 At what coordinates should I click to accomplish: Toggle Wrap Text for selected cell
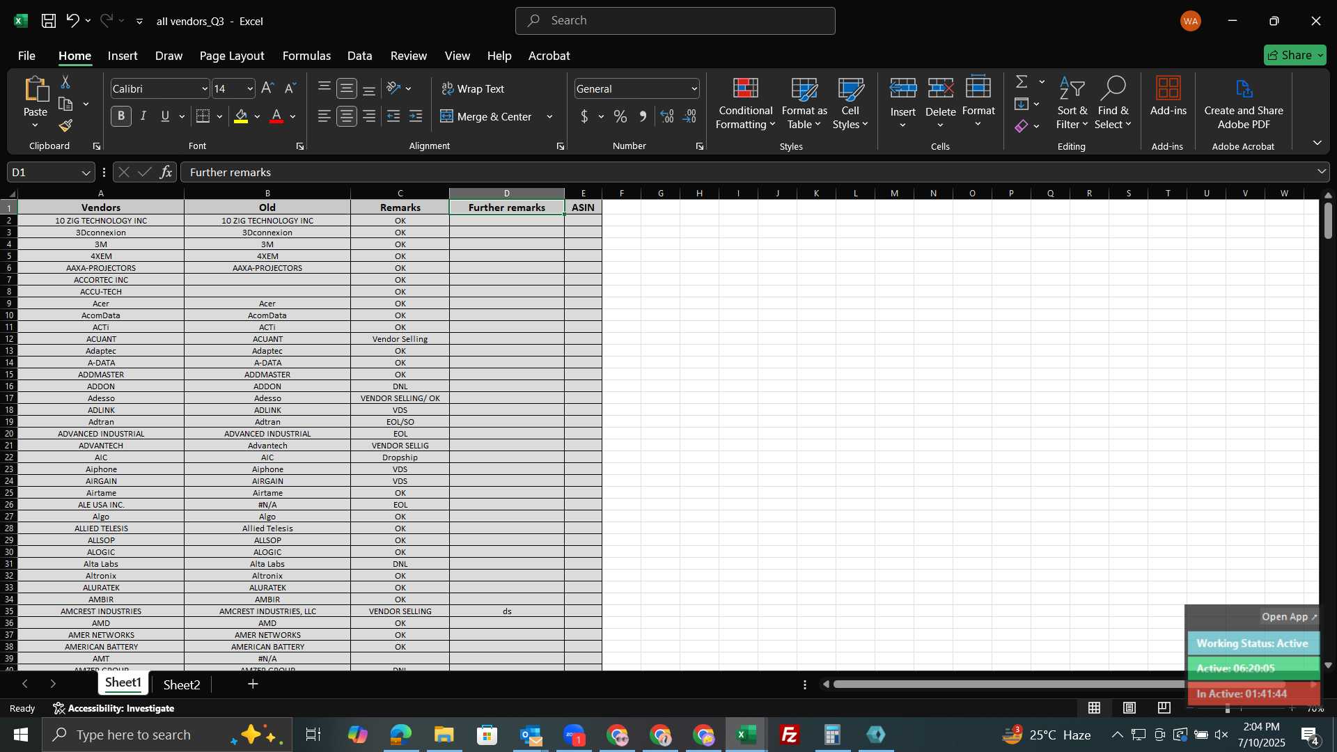pyautogui.click(x=474, y=88)
